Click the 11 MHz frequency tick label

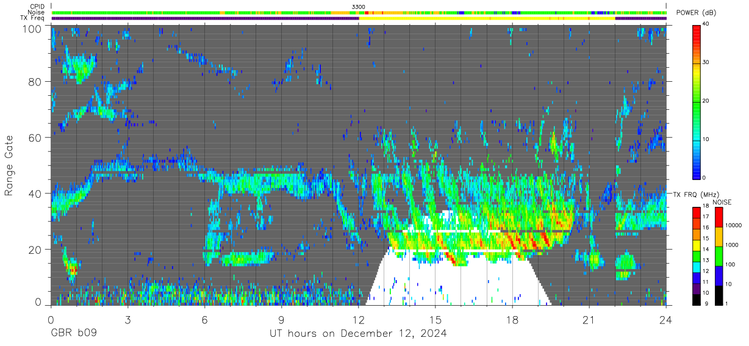coord(706,283)
